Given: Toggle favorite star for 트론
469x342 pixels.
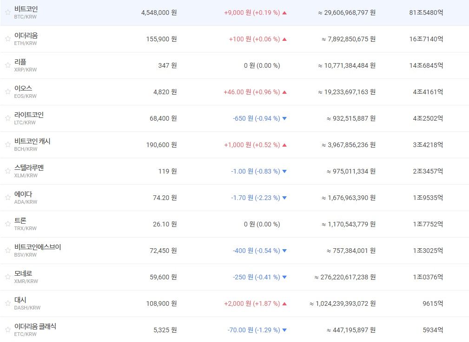Looking at the screenshot, I should click(7, 224).
